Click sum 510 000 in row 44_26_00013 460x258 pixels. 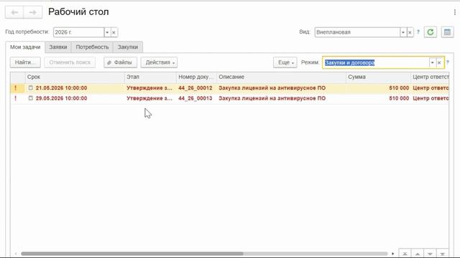[x=399, y=98]
